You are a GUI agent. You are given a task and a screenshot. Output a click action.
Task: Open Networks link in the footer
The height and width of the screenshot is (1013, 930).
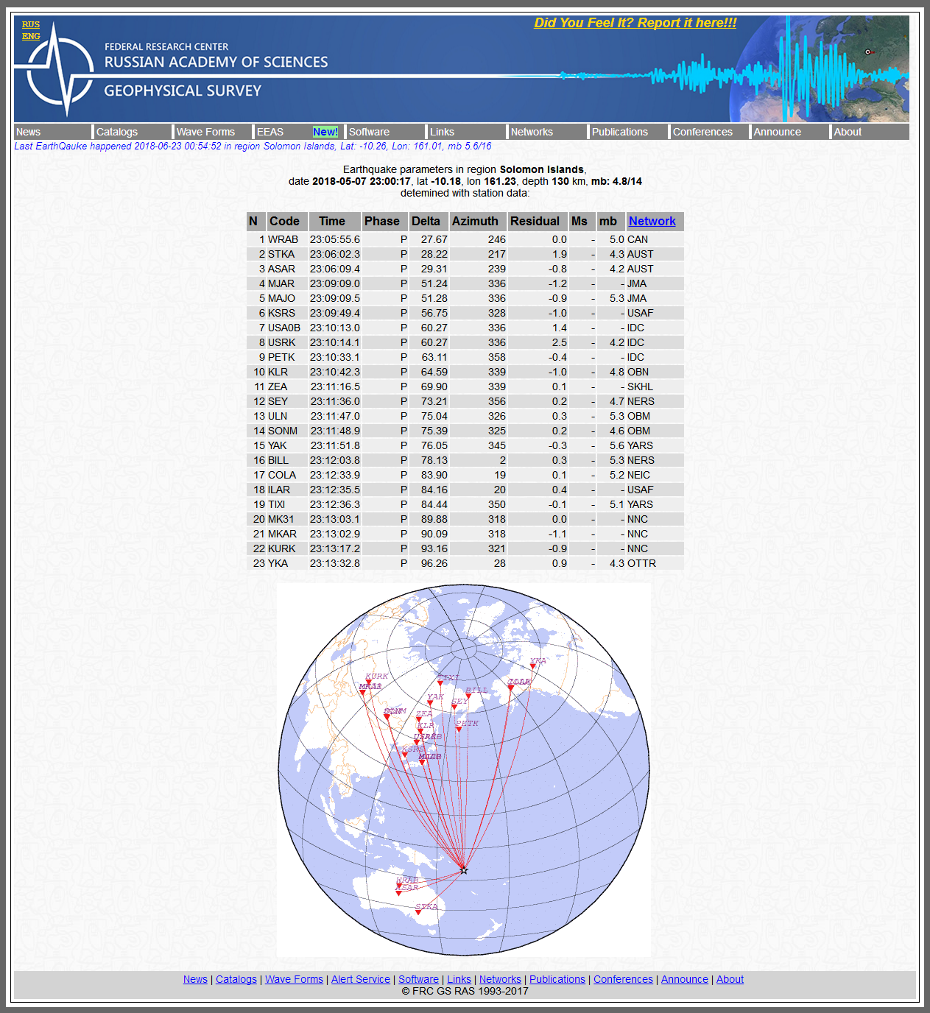pyautogui.click(x=500, y=979)
